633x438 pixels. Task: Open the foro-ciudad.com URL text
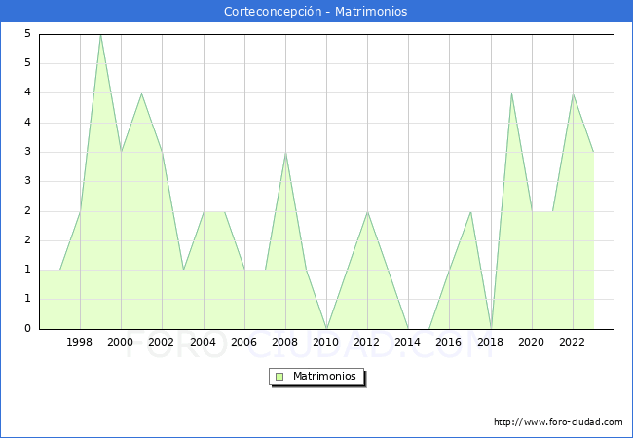coord(558,422)
